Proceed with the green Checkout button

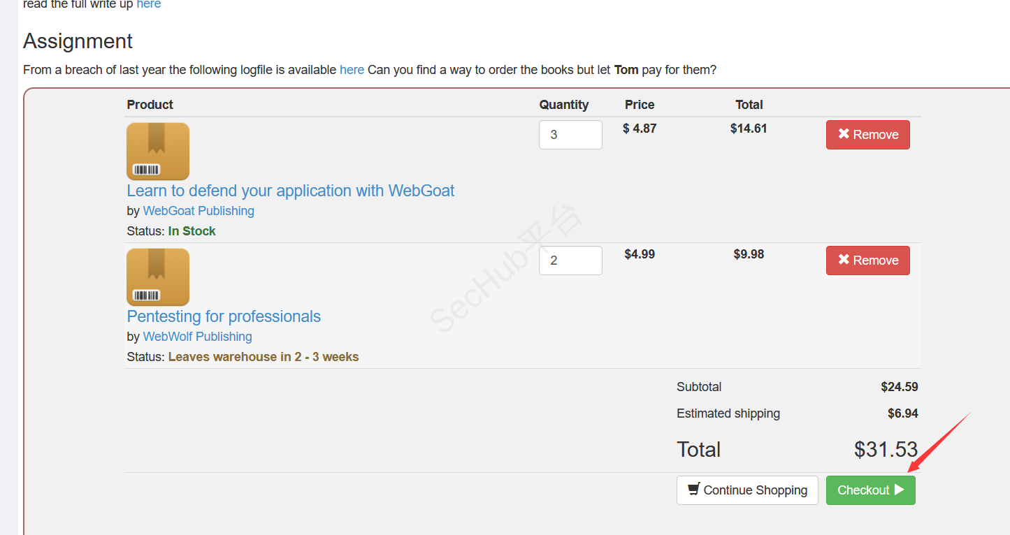[x=870, y=490]
